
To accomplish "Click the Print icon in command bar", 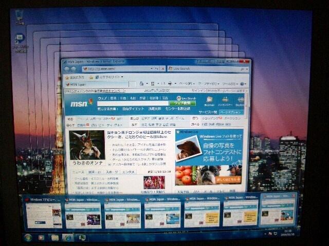I will [170, 84].
